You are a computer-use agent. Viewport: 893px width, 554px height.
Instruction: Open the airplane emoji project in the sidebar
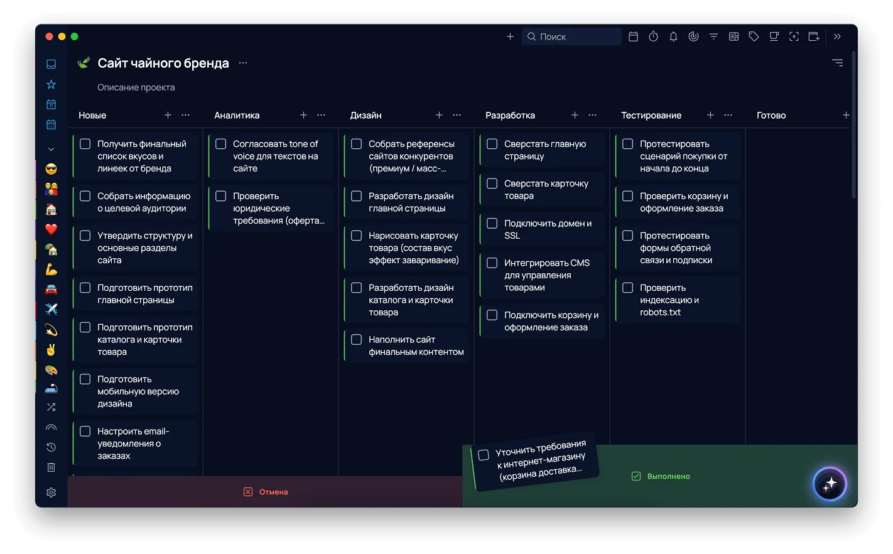coord(51,309)
